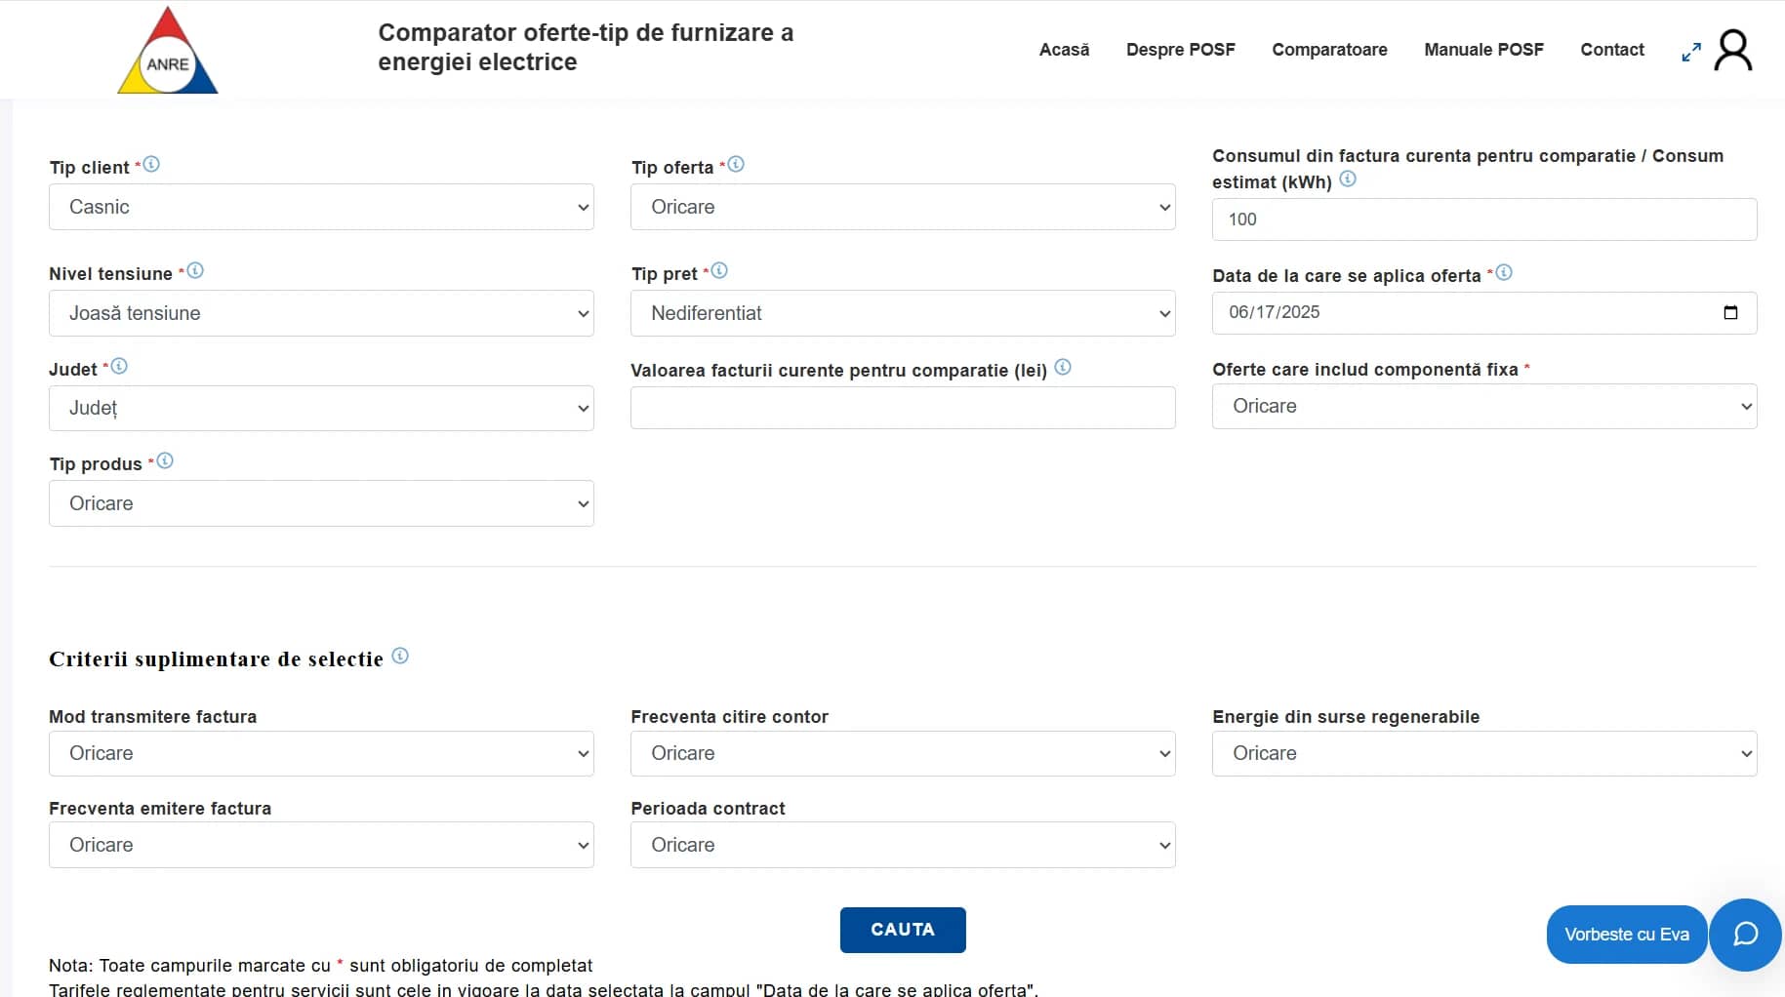Open the Tip pret dropdown showing Nediferentiat
The image size is (1785, 997).
point(903,313)
